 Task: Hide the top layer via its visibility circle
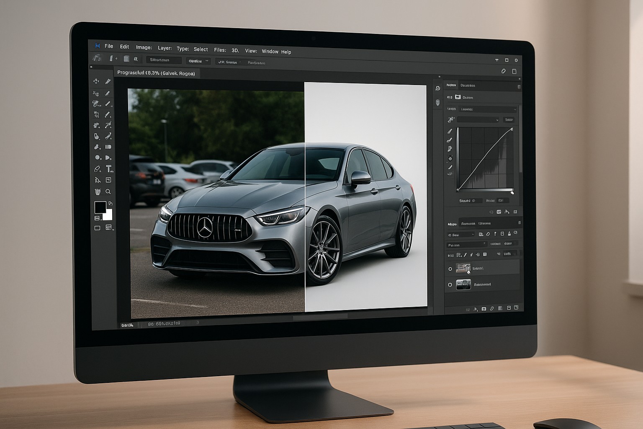click(x=450, y=269)
